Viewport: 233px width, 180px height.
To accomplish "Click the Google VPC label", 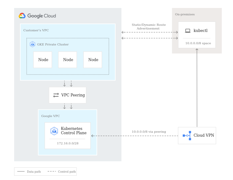I will pyautogui.click(x=50, y=116).
